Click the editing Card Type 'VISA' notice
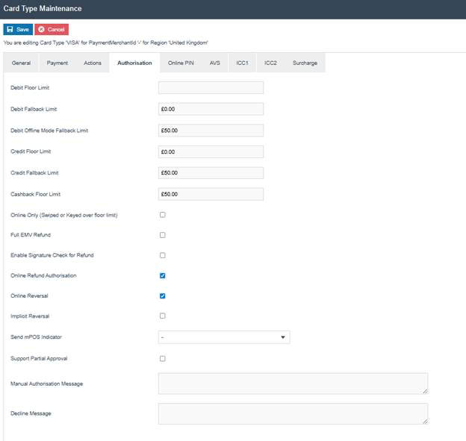The image size is (466, 441). pos(105,43)
